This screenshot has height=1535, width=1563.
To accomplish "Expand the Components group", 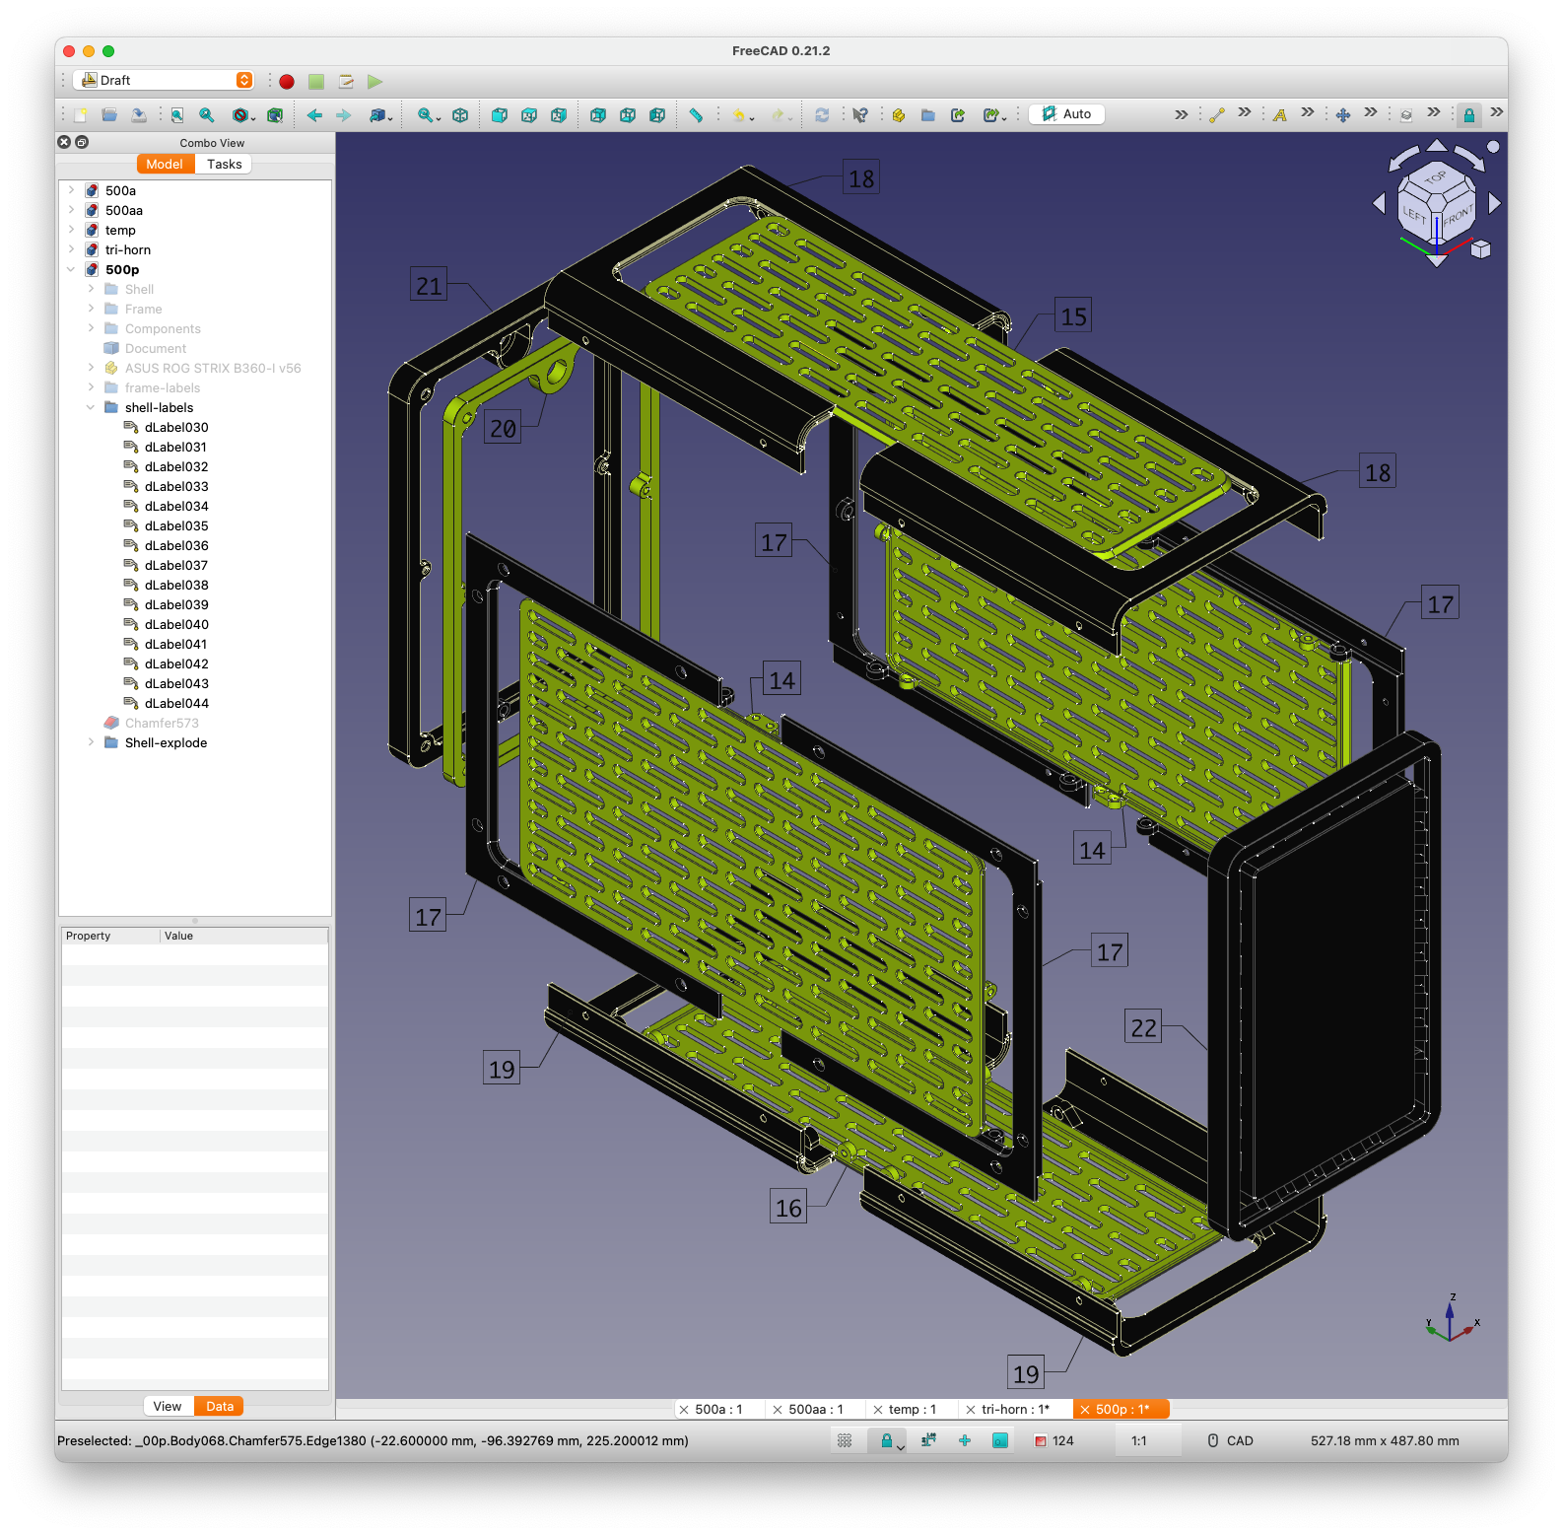I will pyautogui.click(x=91, y=328).
